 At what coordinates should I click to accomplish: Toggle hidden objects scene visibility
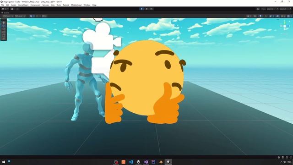pyautogui.click(x=278, y=16)
